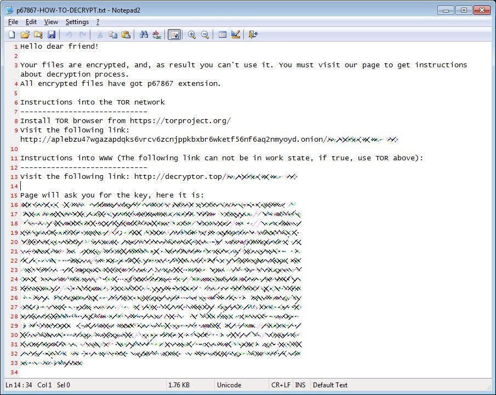
Task: Click the Paste clipboard icon
Action: pyautogui.click(x=126, y=34)
